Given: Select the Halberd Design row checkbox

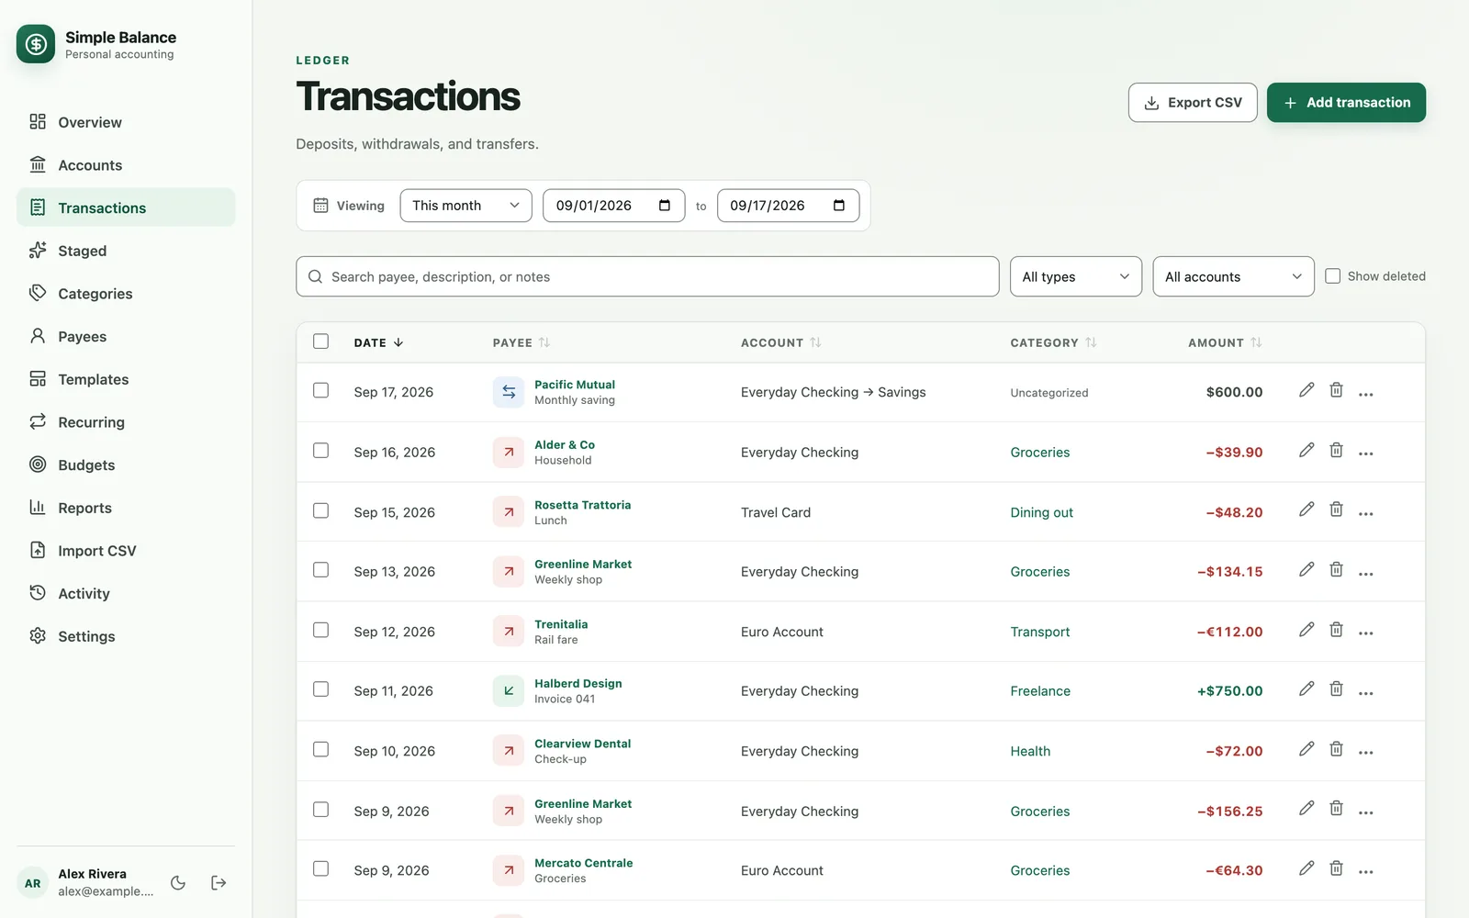Looking at the screenshot, I should pyautogui.click(x=320, y=689).
